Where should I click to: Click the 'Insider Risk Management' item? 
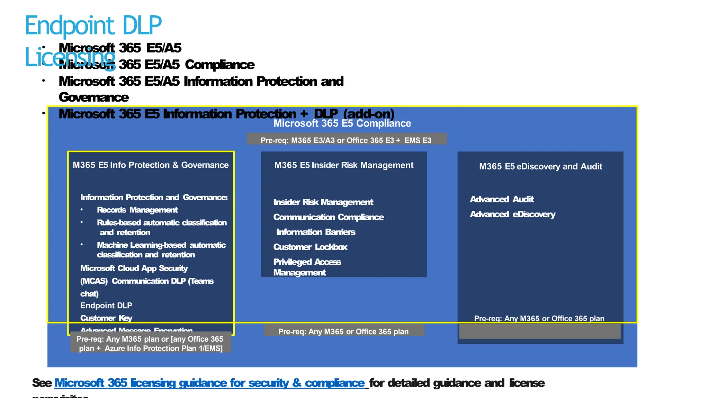coord(323,202)
